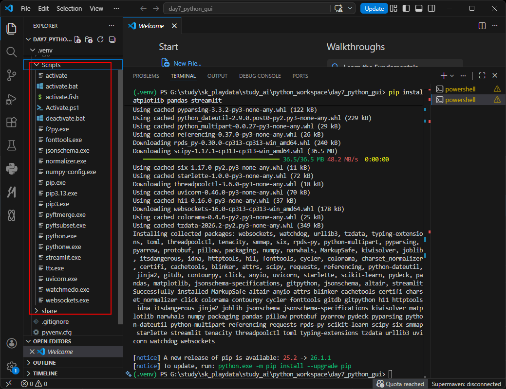Screen dimensions: 506x389
Task: Open the Selection menu
Action: coord(69,9)
